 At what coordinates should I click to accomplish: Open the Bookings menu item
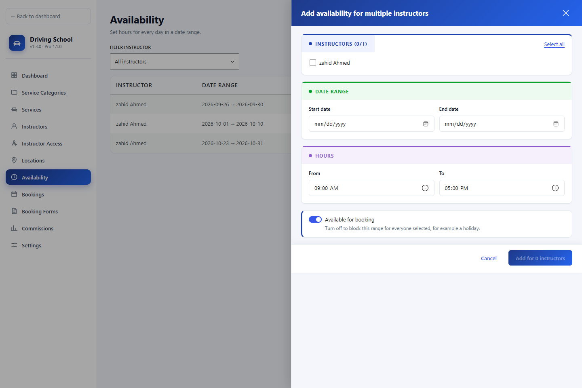(x=48, y=194)
